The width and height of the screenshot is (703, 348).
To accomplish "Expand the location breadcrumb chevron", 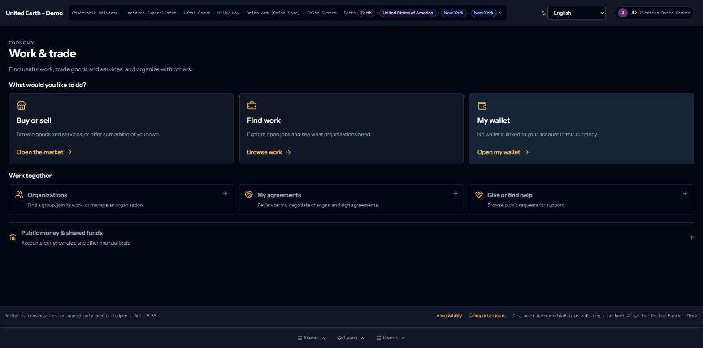I will [501, 13].
